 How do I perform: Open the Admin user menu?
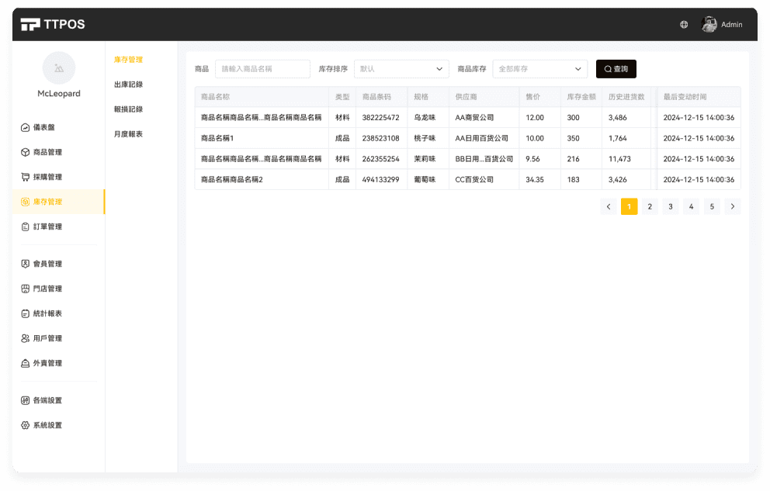coord(723,25)
